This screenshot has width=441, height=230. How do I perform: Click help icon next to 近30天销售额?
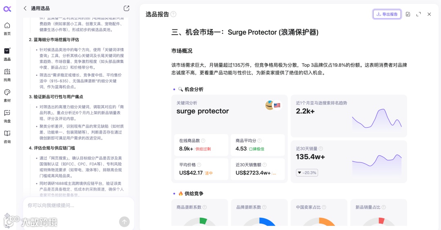264,165
